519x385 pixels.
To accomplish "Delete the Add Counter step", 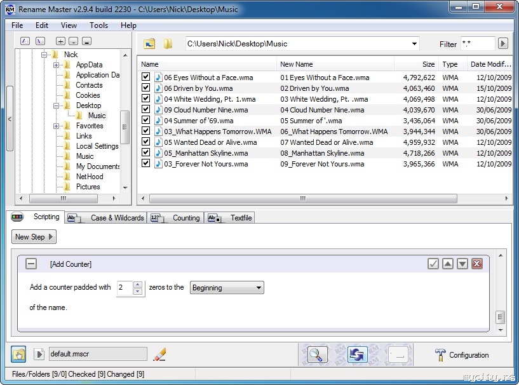I will pos(477,264).
